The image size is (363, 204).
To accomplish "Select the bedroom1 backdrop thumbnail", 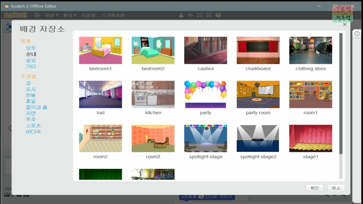I will point(100,50).
